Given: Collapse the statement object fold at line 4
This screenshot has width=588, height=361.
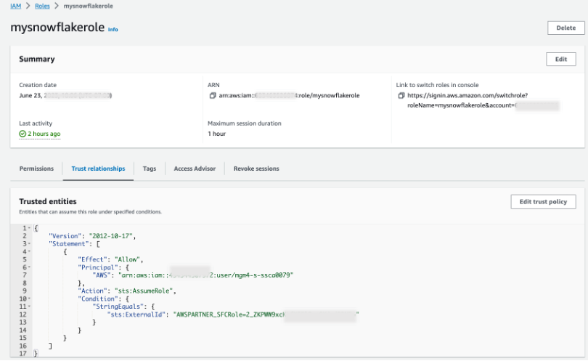Looking at the screenshot, I should point(29,252).
